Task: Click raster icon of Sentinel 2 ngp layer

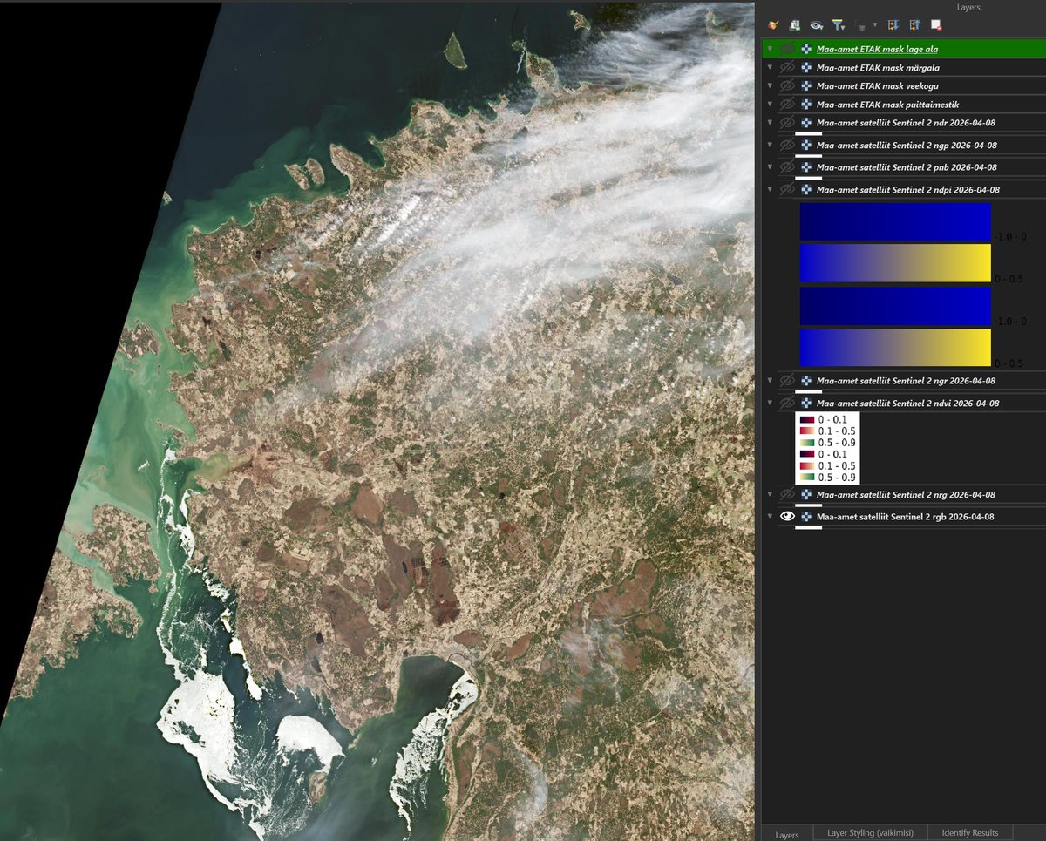Action: [x=807, y=145]
